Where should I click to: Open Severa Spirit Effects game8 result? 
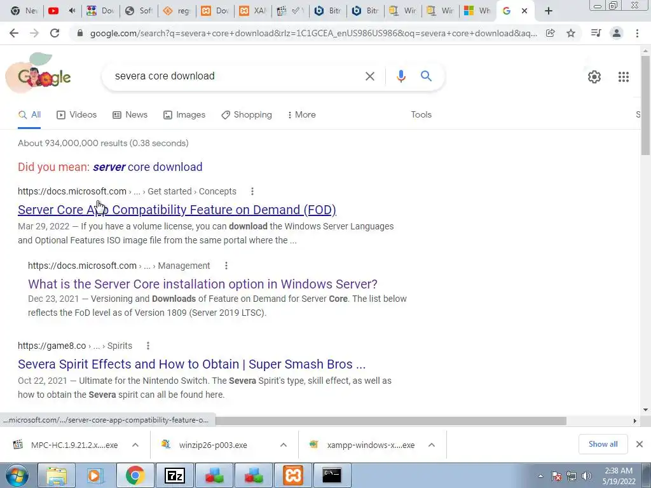[192, 364]
